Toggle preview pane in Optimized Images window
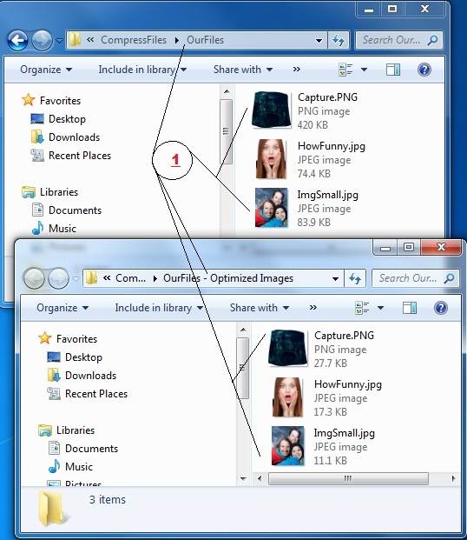 409,308
